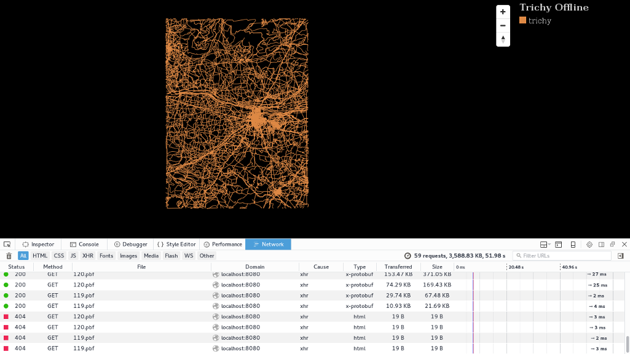The width and height of the screenshot is (630, 354).
Task: Open the frame selection dropdown
Action: 543,245
